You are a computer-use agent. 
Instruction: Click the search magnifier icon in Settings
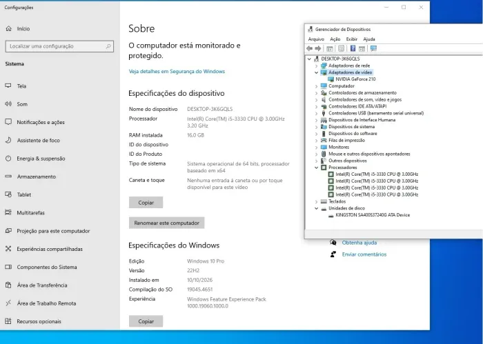coord(108,46)
